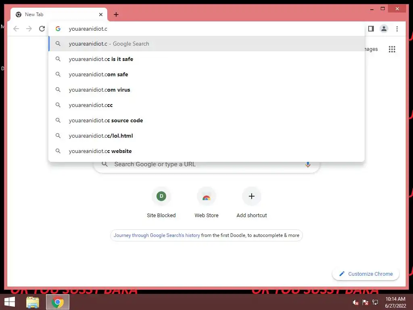This screenshot has height=310, width=413.
Task: Open the Chrome profile avatar button
Action: point(384,29)
